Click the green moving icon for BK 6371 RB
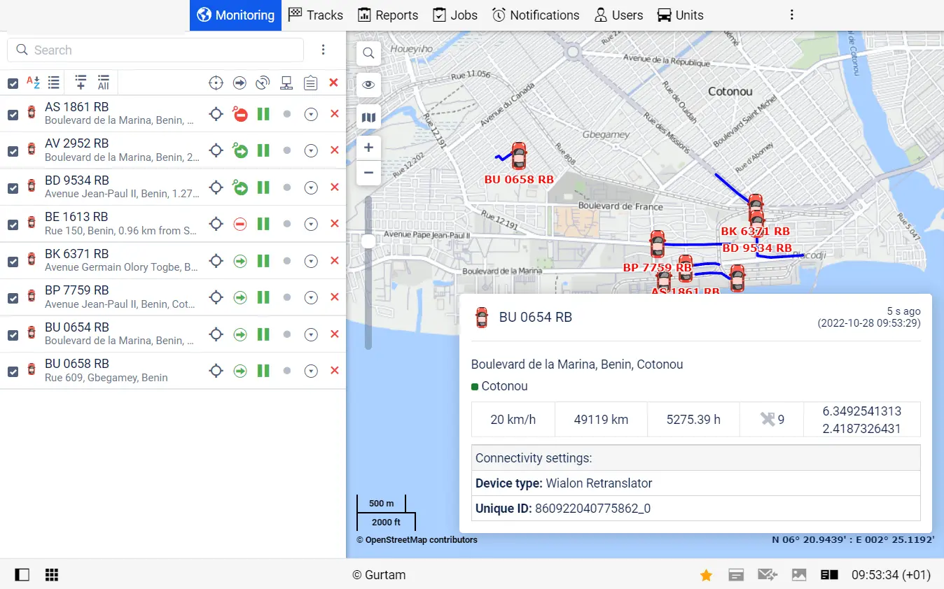The width and height of the screenshot is (944, 589). tap(240, 261)
